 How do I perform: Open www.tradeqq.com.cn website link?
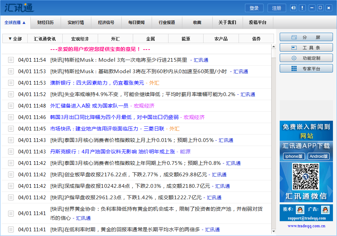pyautogui.click(x=306, y=226)
